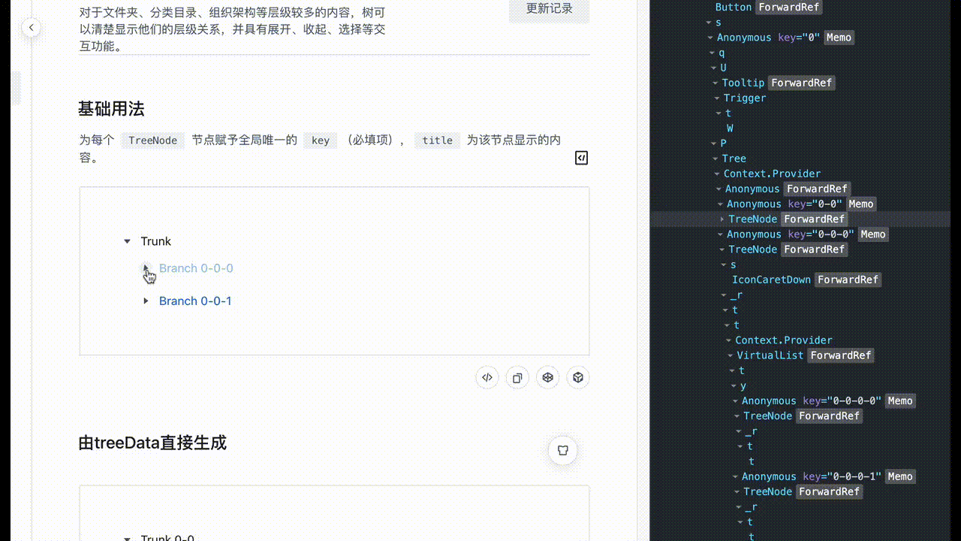Collapse Context.Provider in the components tree
The image size is (961, 541).
[717, 174]
